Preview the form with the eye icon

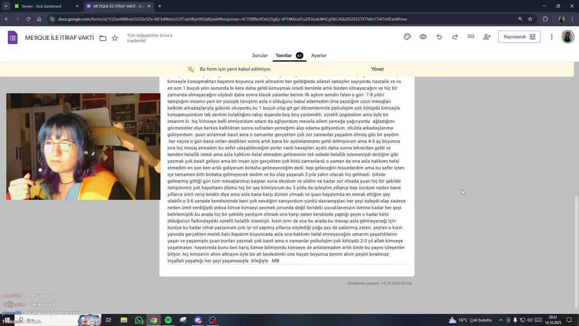tap(423, 37)
